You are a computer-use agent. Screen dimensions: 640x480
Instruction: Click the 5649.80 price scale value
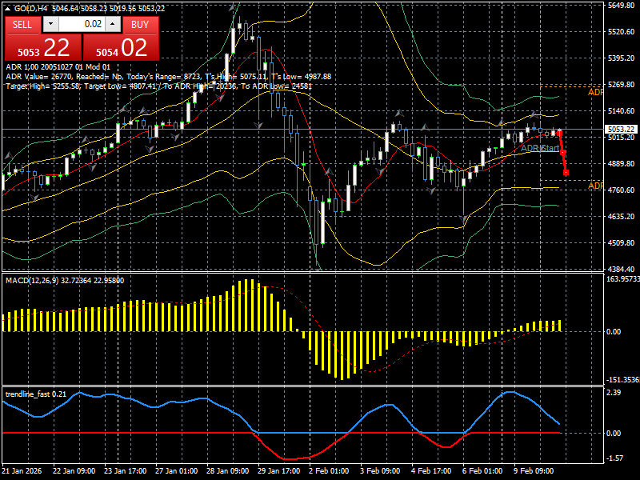(621, 6)
